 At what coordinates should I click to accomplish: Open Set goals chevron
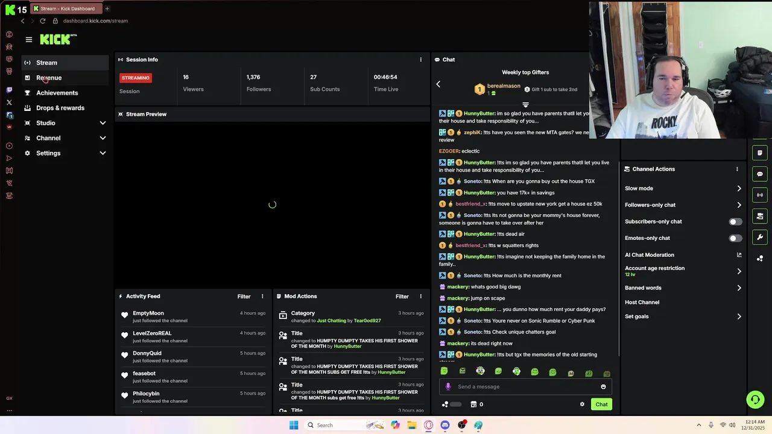(x=739, y=316)
